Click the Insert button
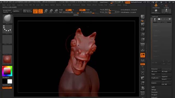Viewport: 175px width, 98px height. click(x=166, y=79)
